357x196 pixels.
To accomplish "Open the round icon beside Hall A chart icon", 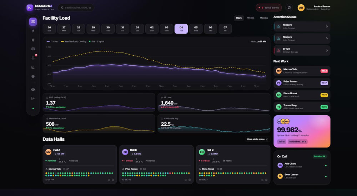I will pos(113,180).
